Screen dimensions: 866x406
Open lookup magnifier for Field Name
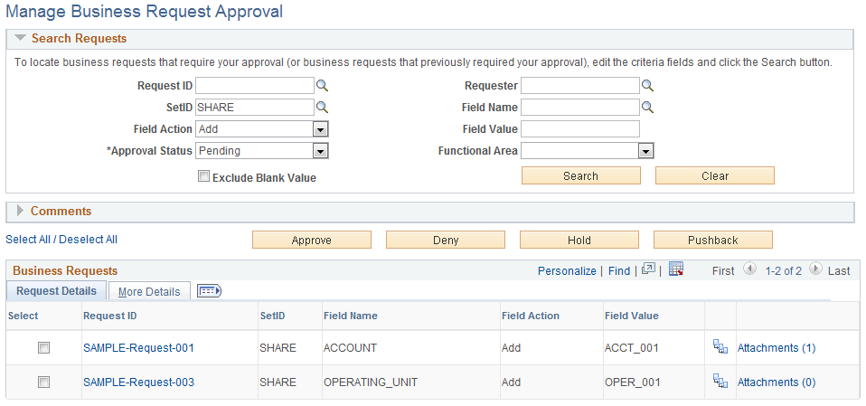tap(648, 108)
